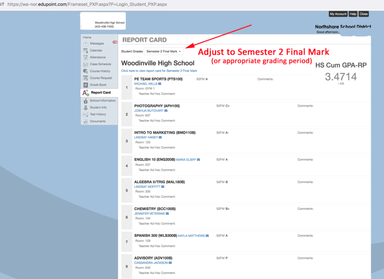Click the Test History chart icon
Viewport: 384px width, 279px height.
85,114
